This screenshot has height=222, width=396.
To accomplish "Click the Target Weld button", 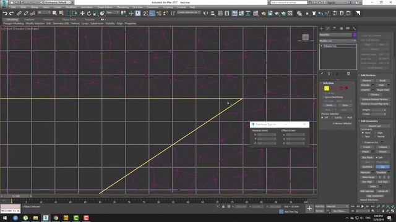I will [382, 90].
